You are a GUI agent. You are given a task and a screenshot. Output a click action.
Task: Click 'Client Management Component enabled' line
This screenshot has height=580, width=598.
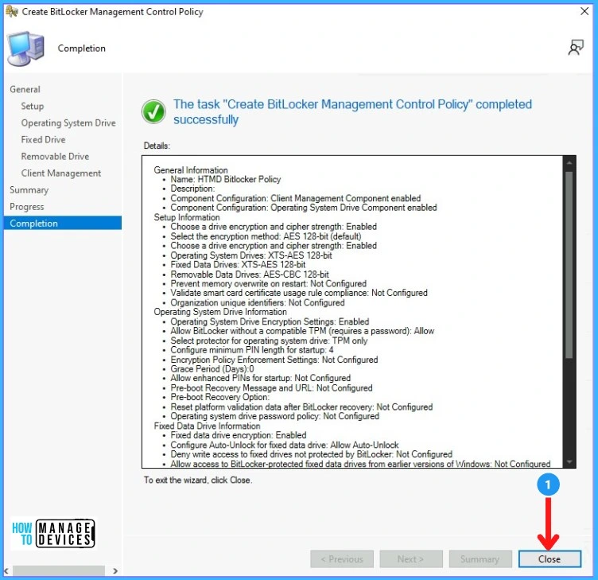(x=296, y=198)
